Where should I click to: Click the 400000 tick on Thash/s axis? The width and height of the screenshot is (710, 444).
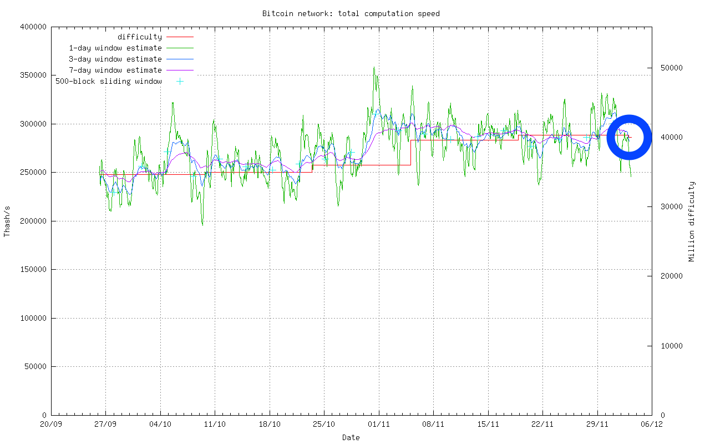(x=33, y=27)
